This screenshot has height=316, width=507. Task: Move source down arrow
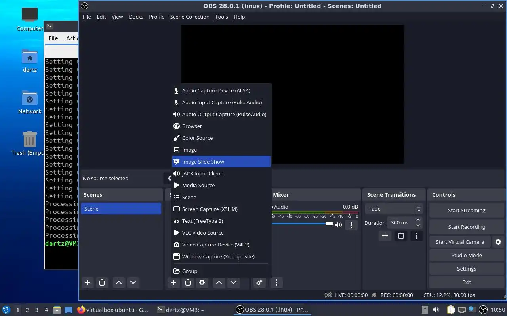coord(233,282)
